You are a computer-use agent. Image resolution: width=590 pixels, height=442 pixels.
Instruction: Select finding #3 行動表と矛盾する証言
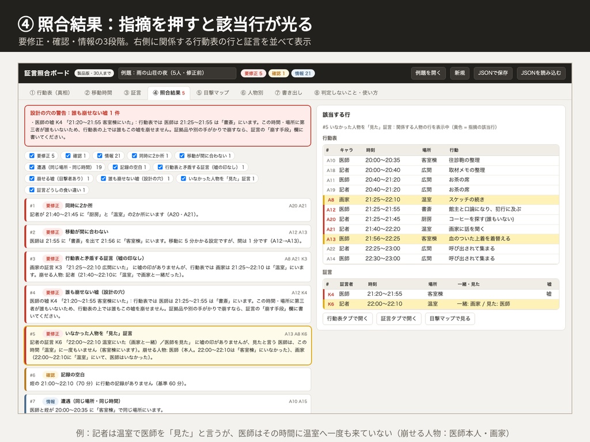168,266
